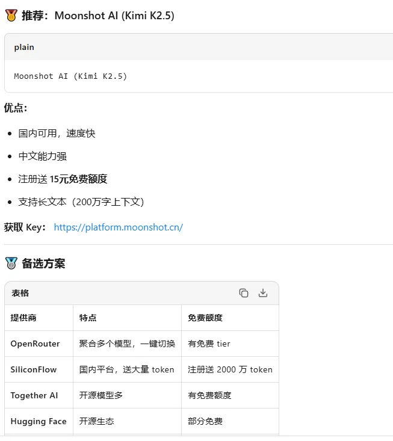Copy the backup options table
The height and width of the screenshot is (441, 393).
point(244,293)
